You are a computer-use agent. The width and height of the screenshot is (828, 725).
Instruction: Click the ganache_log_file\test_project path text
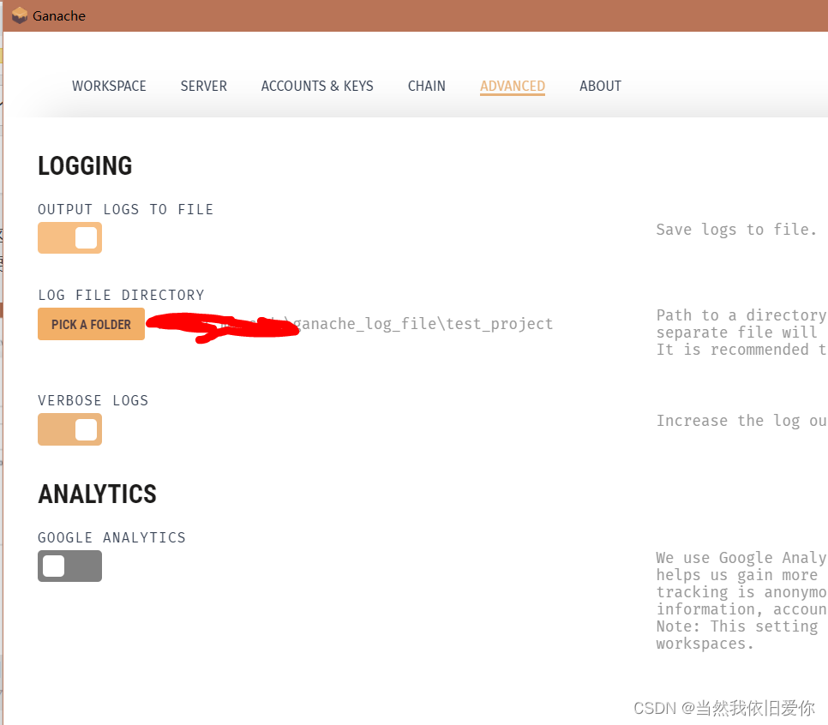[423, 324]
